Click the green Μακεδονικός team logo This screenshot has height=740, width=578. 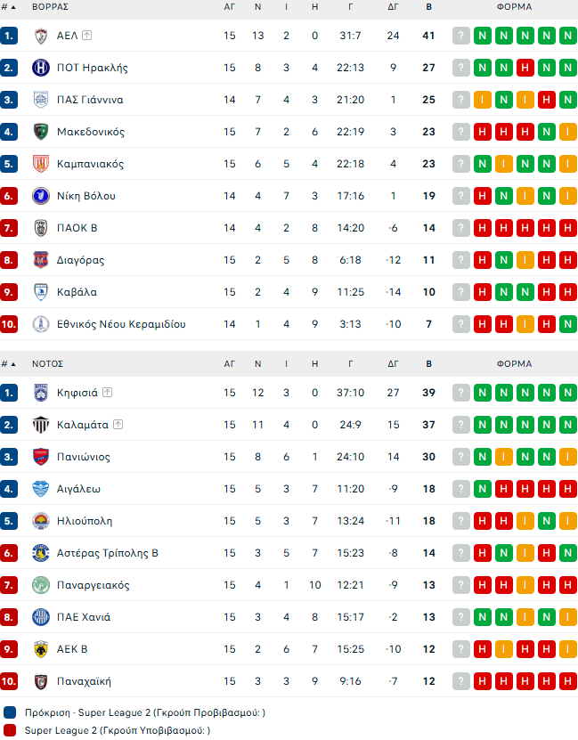pyautogui.click(x=40, y=132)
